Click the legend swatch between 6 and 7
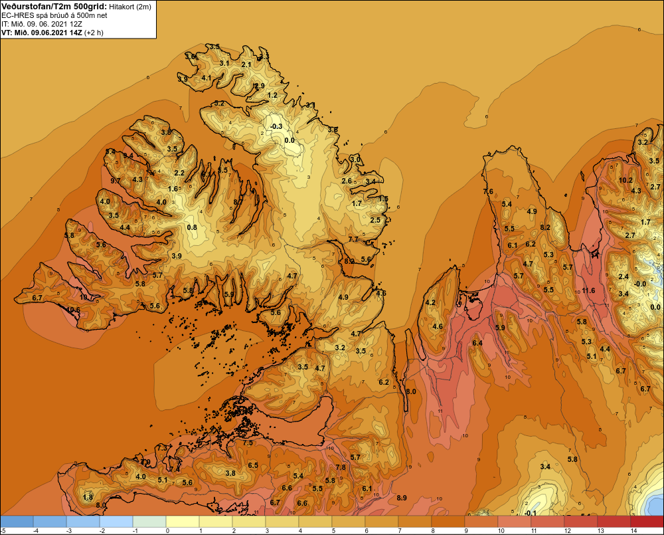Image resolution: width=664 pixels, height=535 pixels. tap(382, 521)
